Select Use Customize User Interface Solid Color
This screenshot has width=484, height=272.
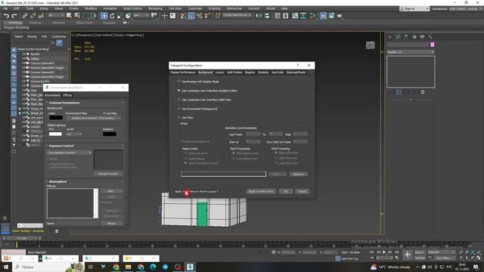coord(178,100)
